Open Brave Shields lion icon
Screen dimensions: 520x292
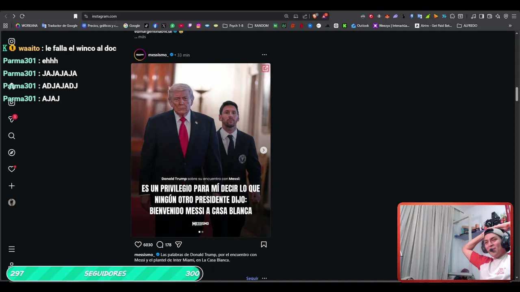tap(315, 16)
